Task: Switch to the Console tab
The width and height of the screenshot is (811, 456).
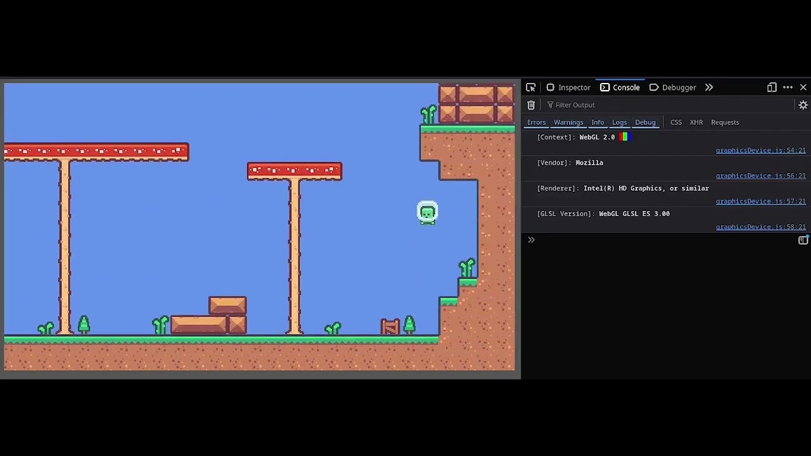Action: (x=620, y=87)
